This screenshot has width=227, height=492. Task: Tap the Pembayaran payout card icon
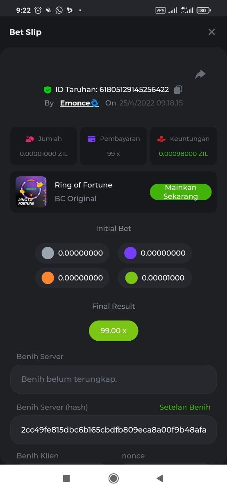click(92, 139)
